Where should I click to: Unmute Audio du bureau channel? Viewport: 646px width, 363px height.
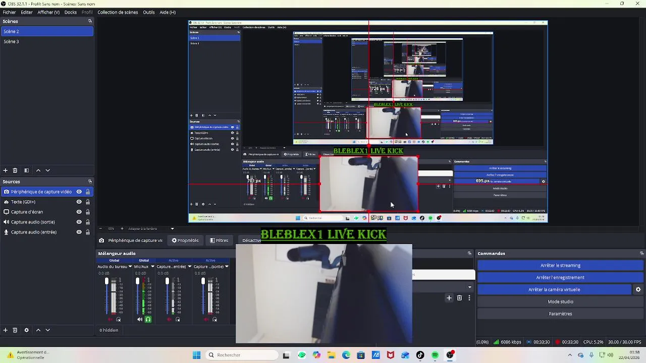click(110, 319)
